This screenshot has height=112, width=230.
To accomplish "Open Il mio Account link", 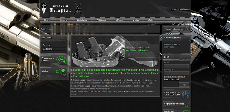I will point(184,9).
